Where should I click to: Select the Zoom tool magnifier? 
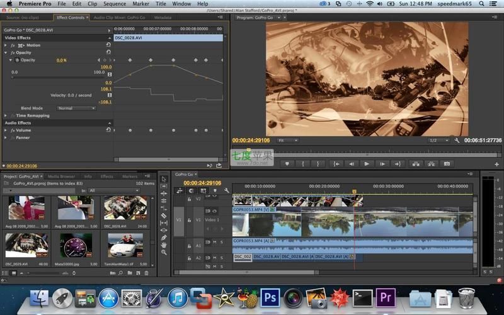(x=164, y=252)
